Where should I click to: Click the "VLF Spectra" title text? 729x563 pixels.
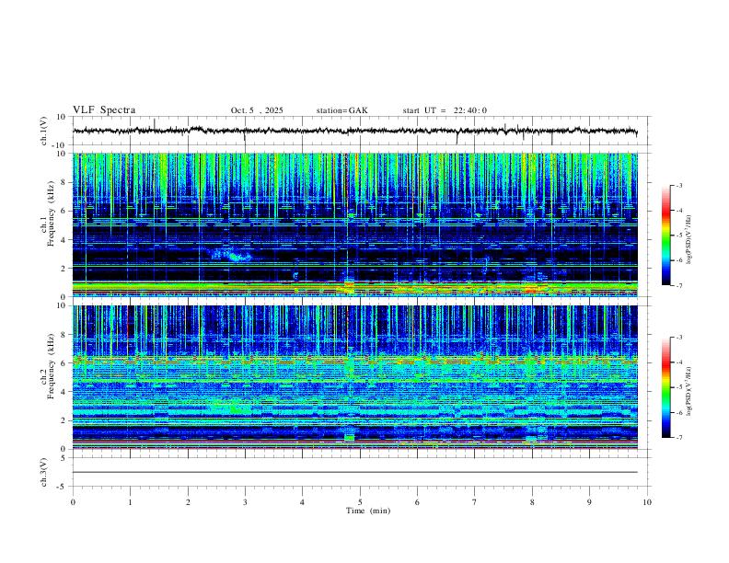point(104,109)
